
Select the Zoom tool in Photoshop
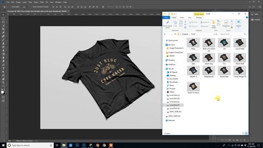[3, 82]
